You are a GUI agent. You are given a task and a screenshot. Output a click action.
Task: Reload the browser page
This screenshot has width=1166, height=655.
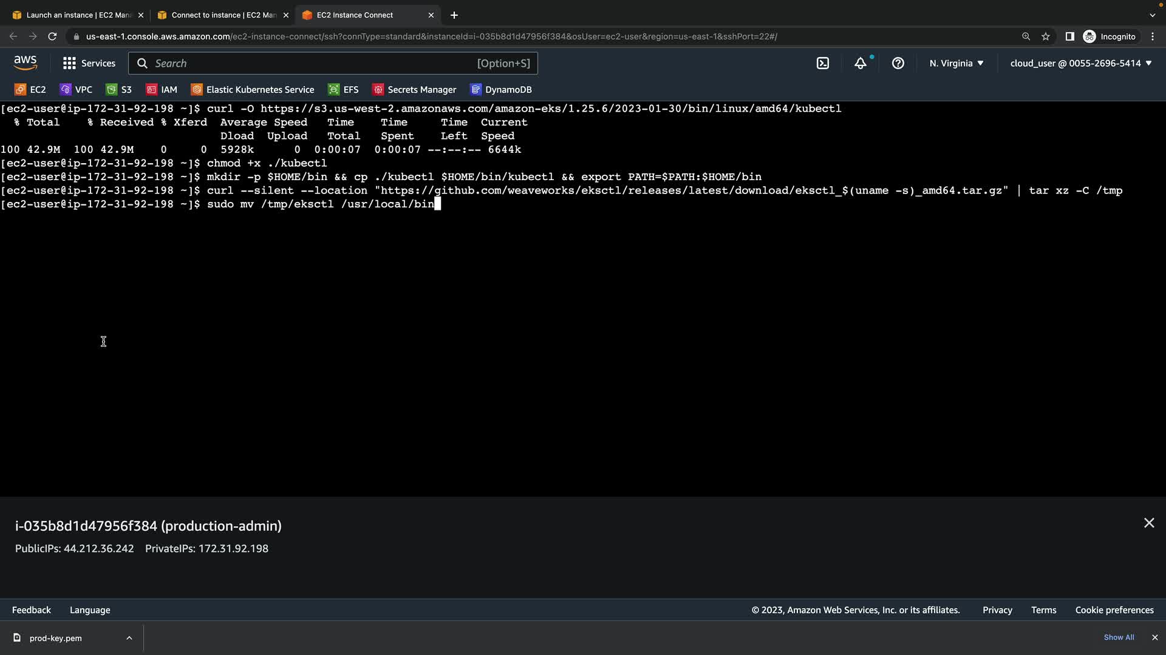pos(52,36)
